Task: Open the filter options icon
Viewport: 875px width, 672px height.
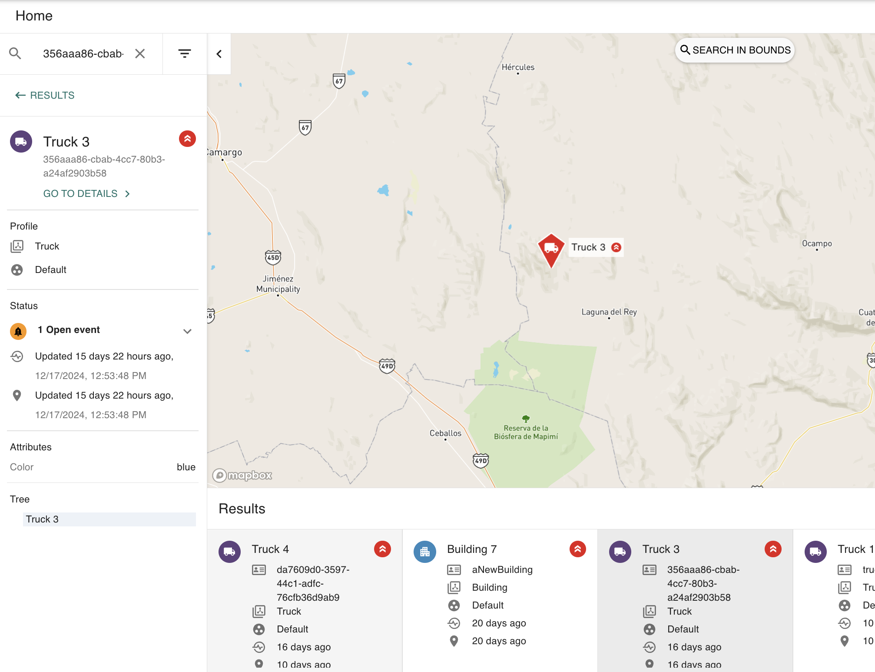Action: (185, 53)
